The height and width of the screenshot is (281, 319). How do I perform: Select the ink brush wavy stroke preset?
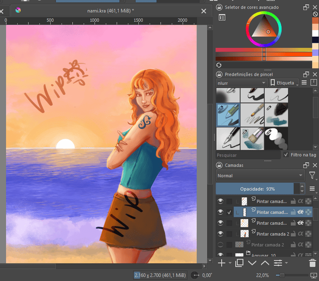pos(252,95)
